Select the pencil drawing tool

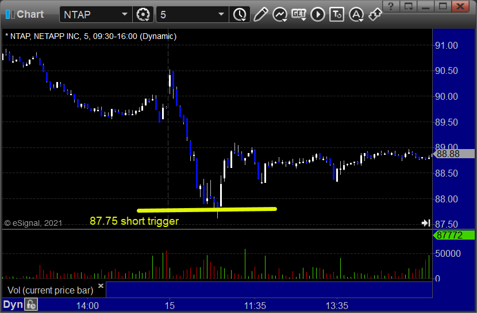pos(260,14)
